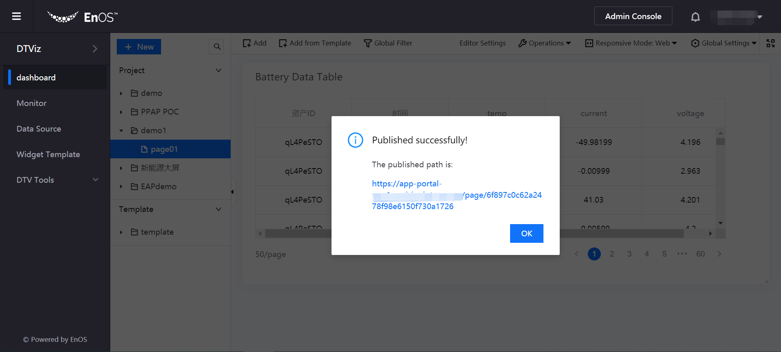Viewport: 781px width, 352px height.
Task: Click the template folder icon
Action: coord(134,232)
